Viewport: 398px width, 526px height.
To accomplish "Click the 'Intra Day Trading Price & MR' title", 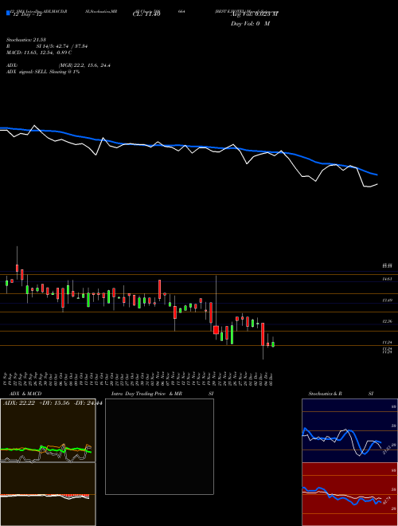I will tap(146, 394).
